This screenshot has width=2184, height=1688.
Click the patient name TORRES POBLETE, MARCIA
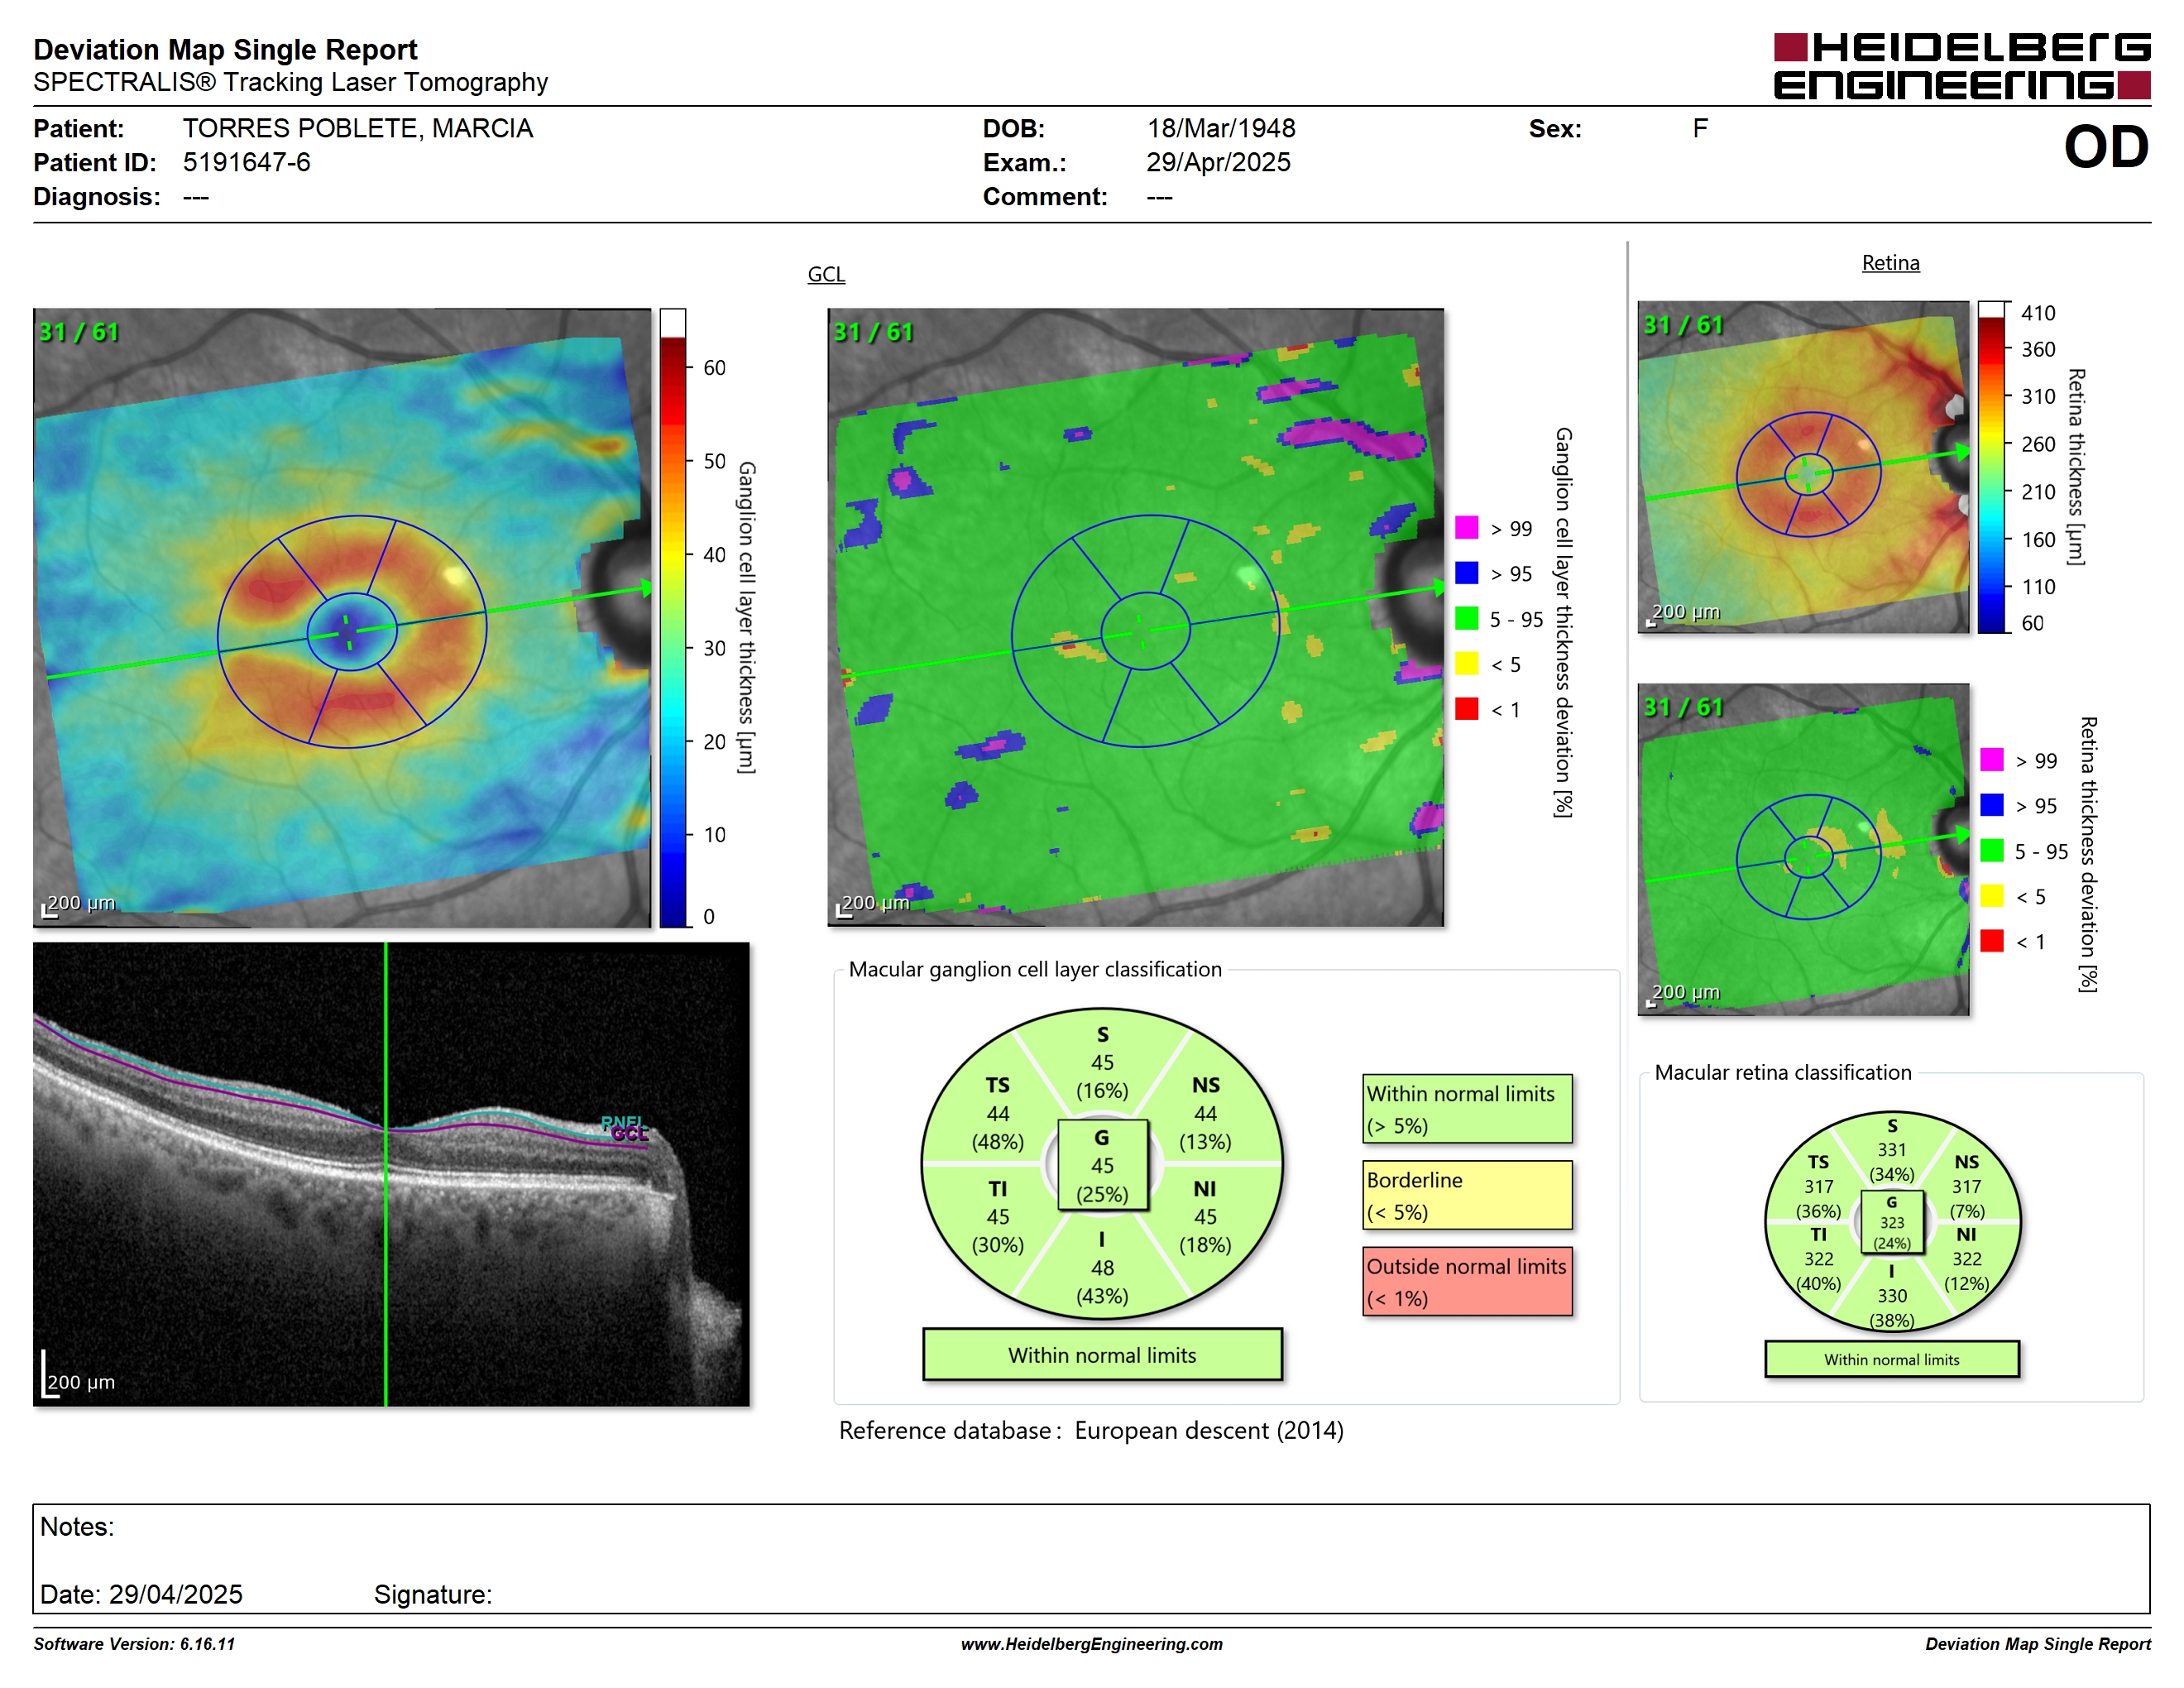357,128
